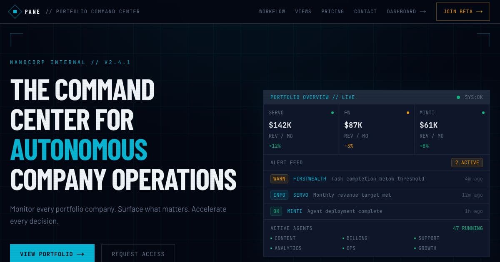Select the ANALYTICS agent entry
The image size is (500, 262).
click(286, 248)
